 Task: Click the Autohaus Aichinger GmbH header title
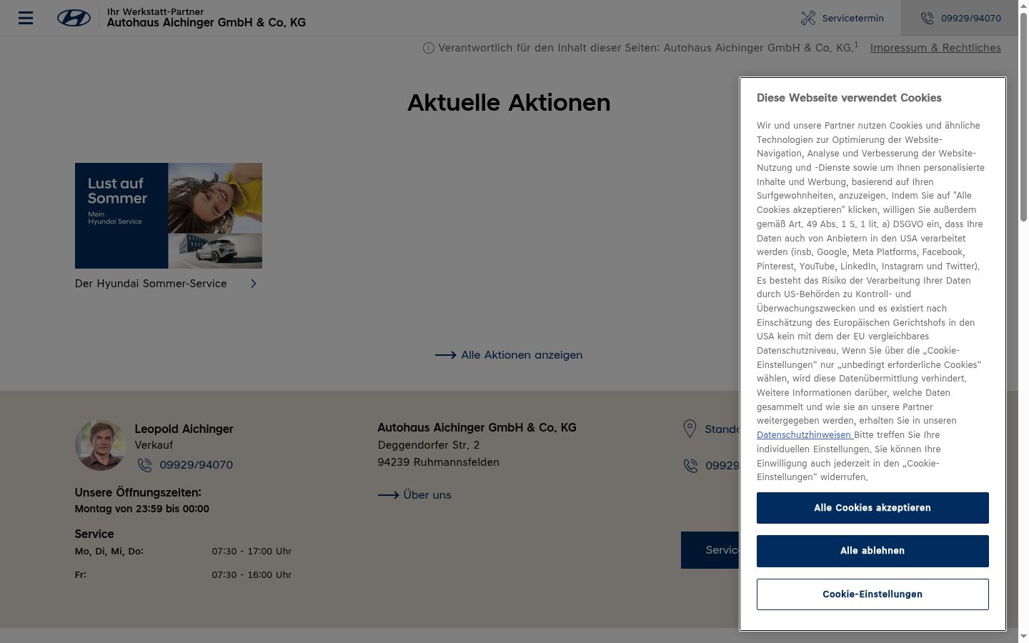(207, 23)
